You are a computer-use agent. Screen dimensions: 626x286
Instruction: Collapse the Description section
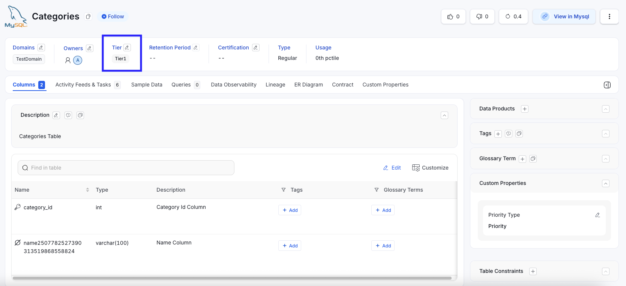(x=444, y=115)
